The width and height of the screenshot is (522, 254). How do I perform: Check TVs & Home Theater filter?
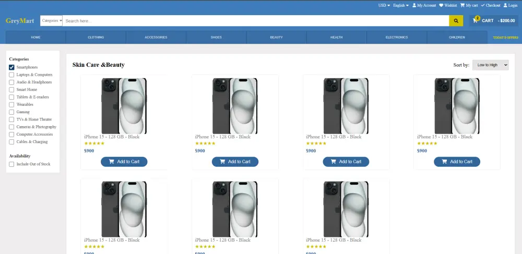coord(11,119)
